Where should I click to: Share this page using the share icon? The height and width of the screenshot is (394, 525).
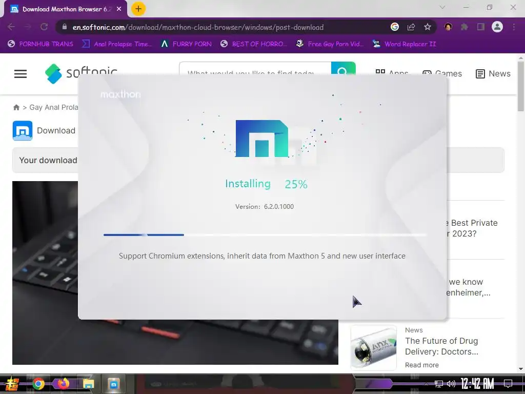pos(411,27)
